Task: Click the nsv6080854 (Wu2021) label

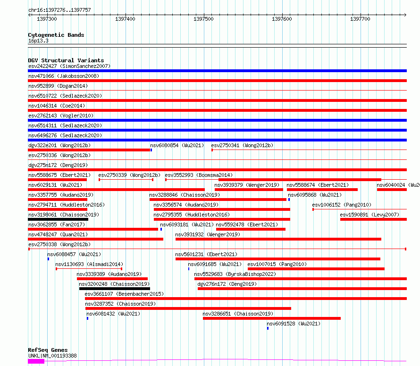Action: click(x=177, y=145)
